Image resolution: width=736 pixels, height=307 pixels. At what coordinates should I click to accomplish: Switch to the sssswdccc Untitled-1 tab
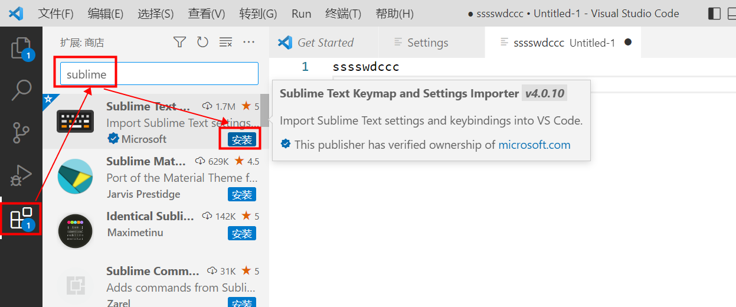(563, 43)
